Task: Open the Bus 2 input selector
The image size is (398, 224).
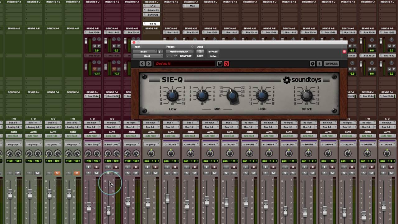Action: click(x=229, y=123)
